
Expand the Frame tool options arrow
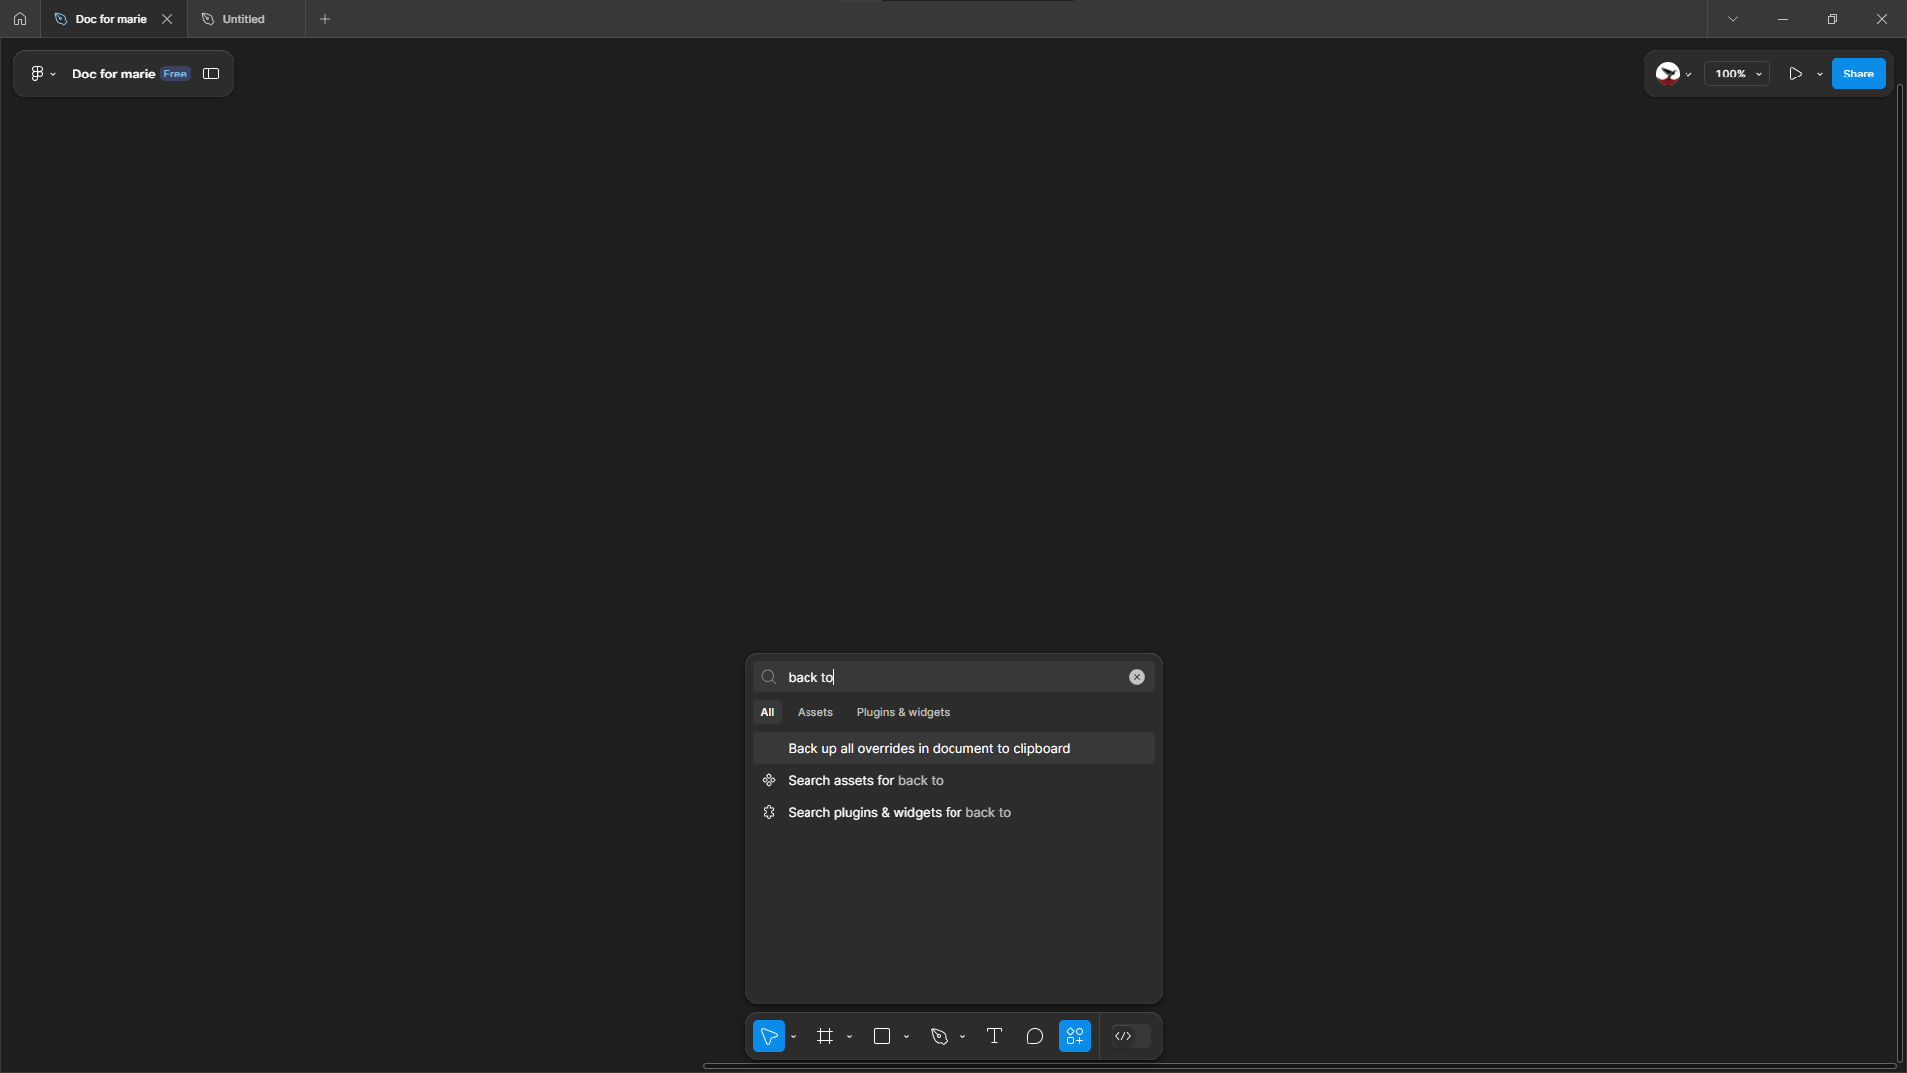click(x=849, y=1037)
